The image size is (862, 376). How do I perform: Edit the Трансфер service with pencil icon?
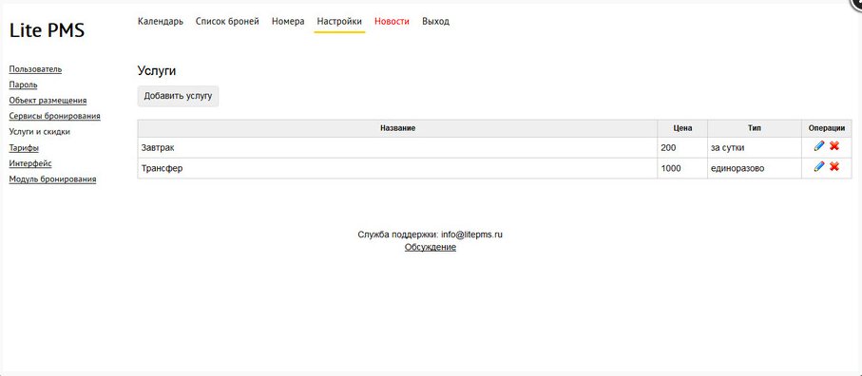coord(819,166)
